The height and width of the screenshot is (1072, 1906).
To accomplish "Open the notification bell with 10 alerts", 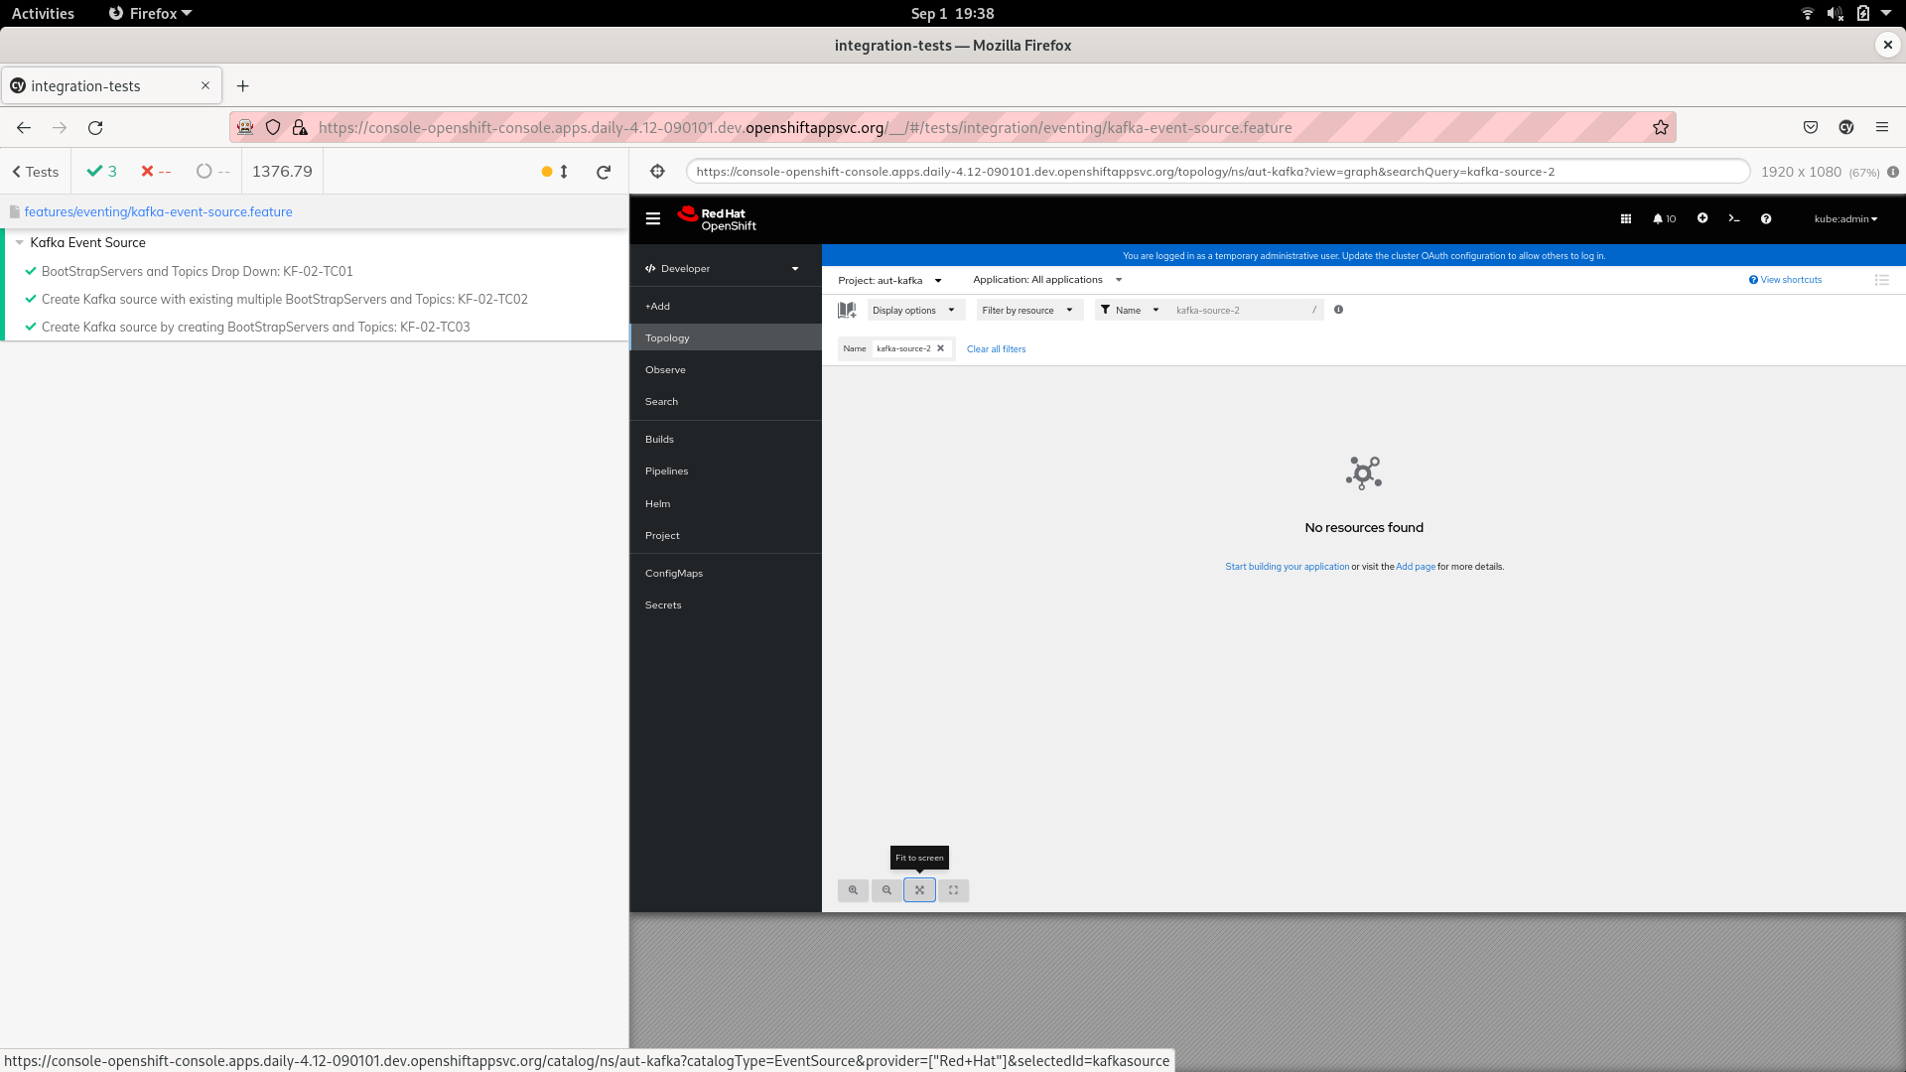I will click(x=1663, y=218).
